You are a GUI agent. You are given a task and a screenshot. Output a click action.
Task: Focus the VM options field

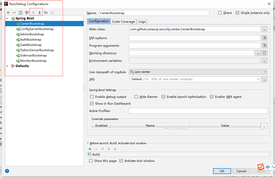tap(195, 38)
